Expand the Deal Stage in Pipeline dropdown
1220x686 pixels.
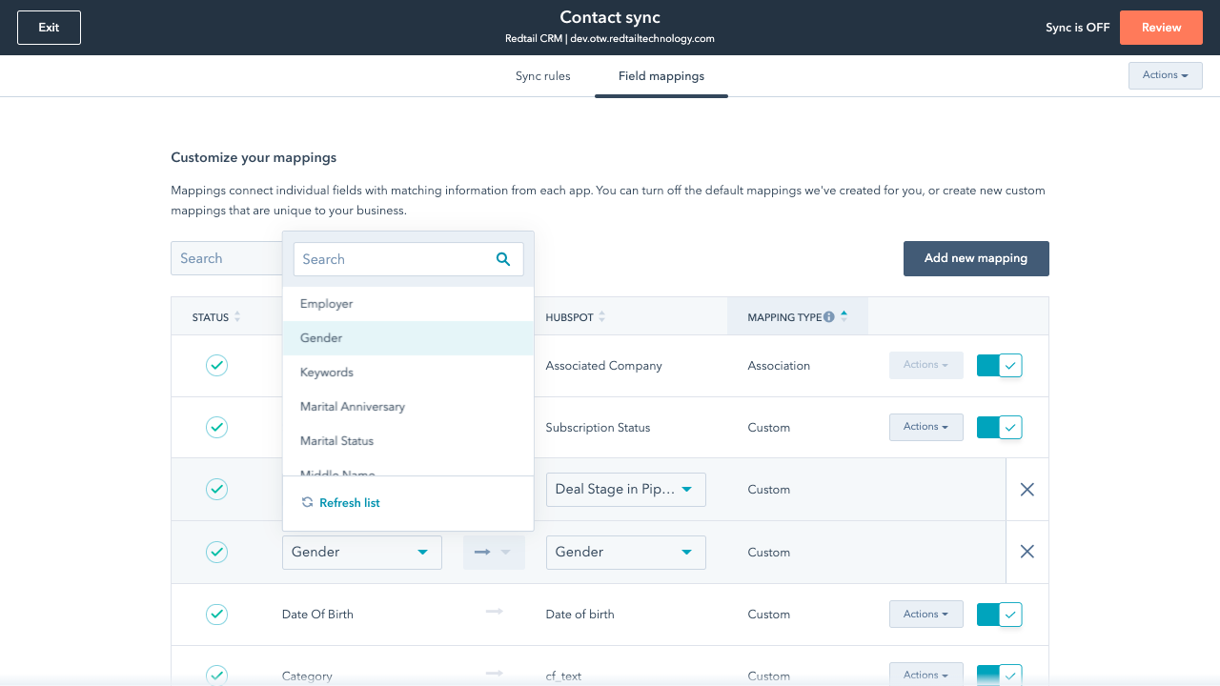pos(625,490)
